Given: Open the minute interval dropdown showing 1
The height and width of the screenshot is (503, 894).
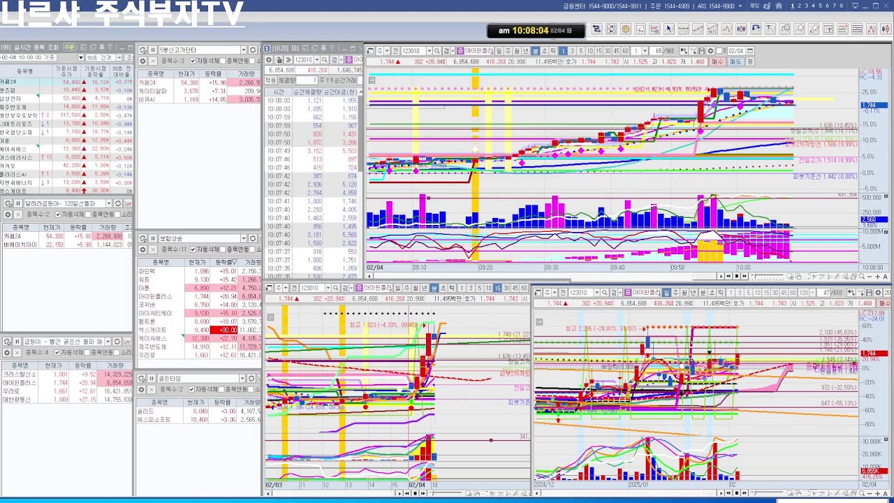Looking at the screenshot, I should [645, 51].
